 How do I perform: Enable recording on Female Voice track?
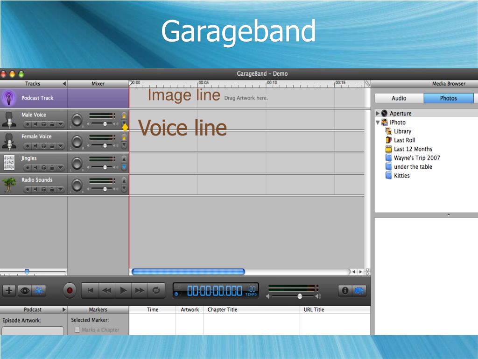[28, 146]
